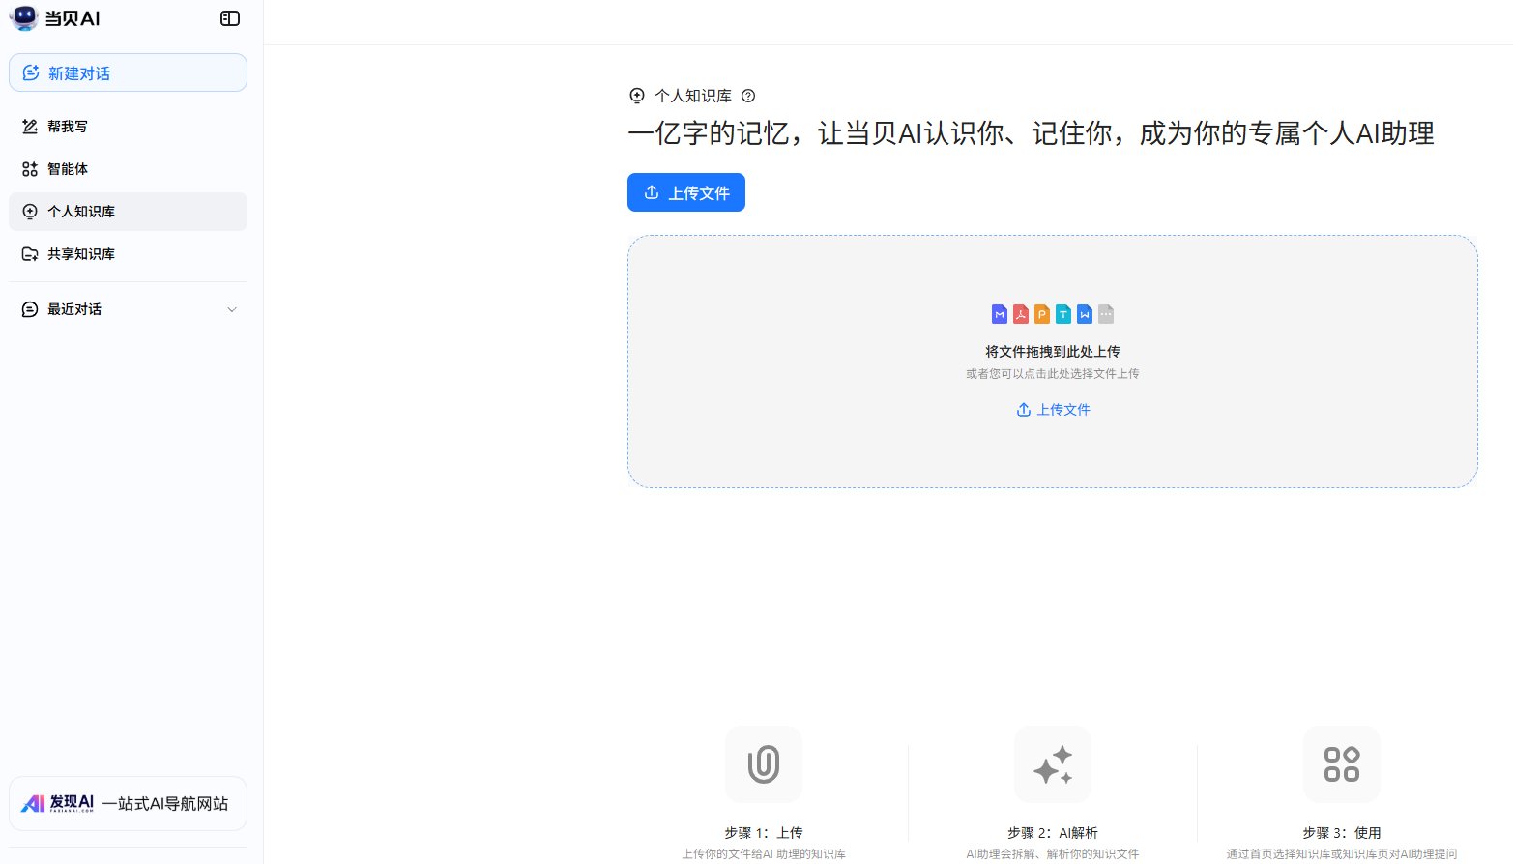Start a new chat with 新建对话
The image size is (1513, 864).
[x=128, y=72]
